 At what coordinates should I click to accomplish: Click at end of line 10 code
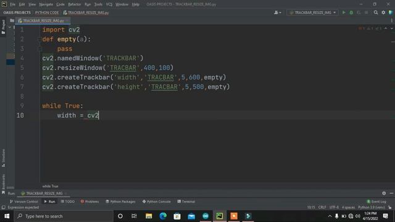pos(99,115)
